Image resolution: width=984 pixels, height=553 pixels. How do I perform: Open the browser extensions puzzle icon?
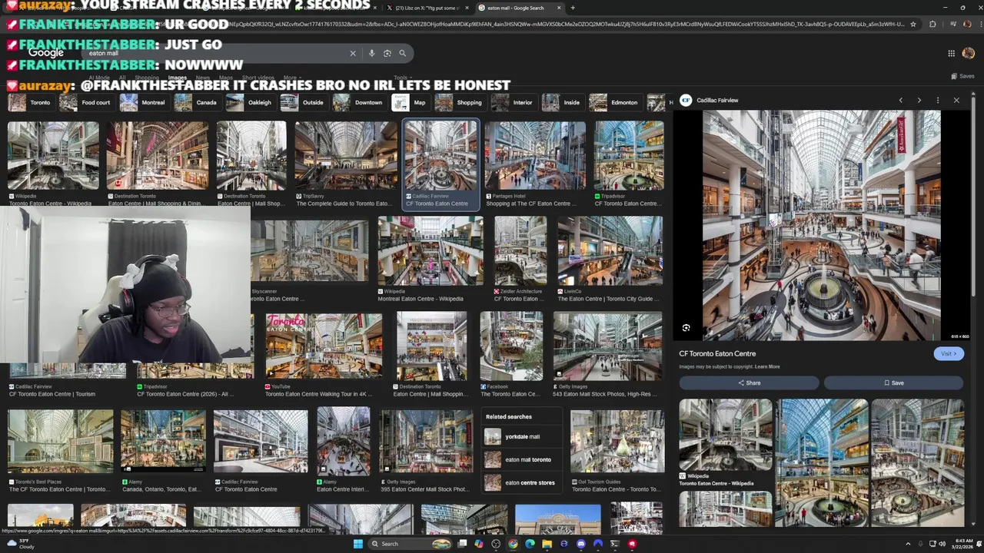[932, 24]
